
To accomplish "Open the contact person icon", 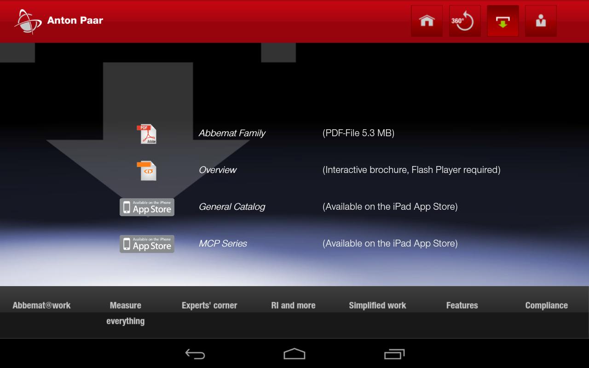I will pyautogui.click(x=541, y=21).
